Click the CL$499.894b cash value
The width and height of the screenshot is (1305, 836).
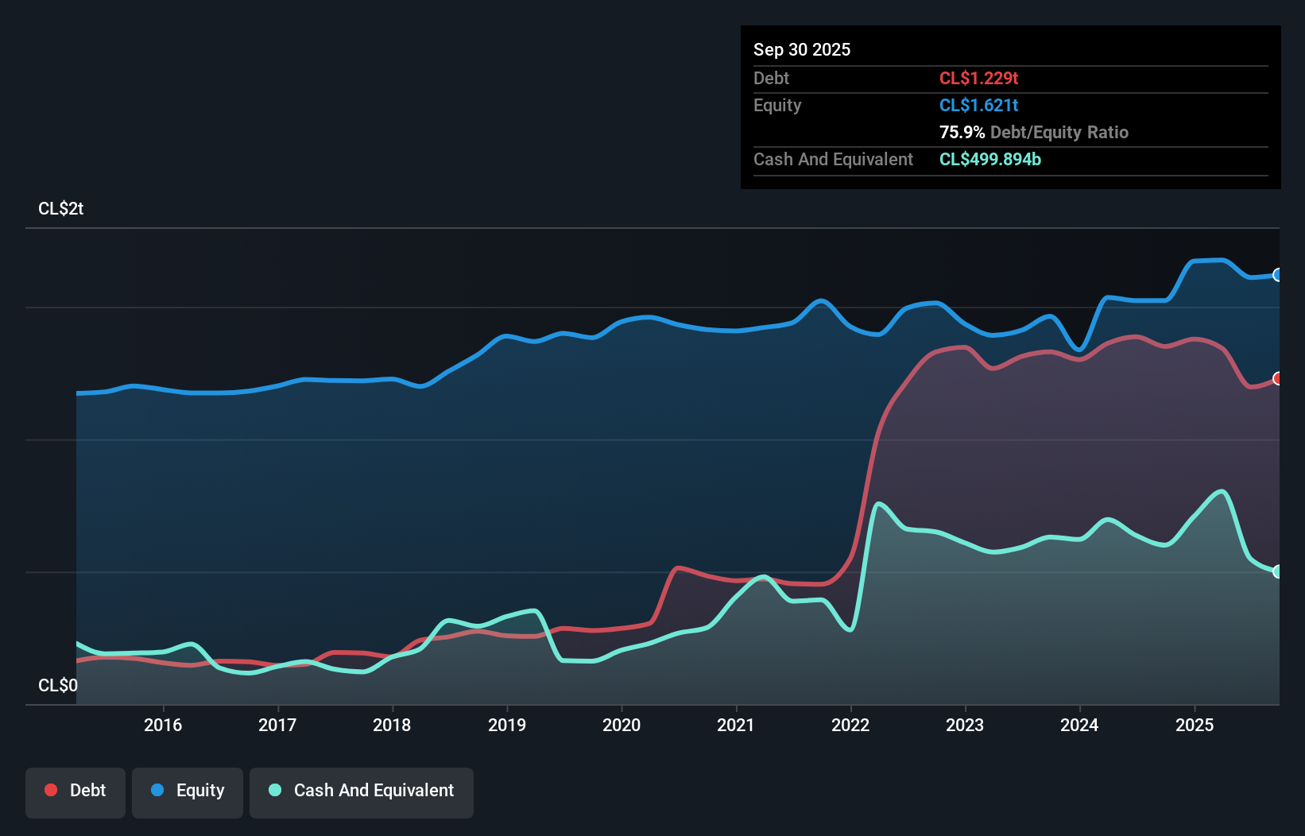point(990,159)
